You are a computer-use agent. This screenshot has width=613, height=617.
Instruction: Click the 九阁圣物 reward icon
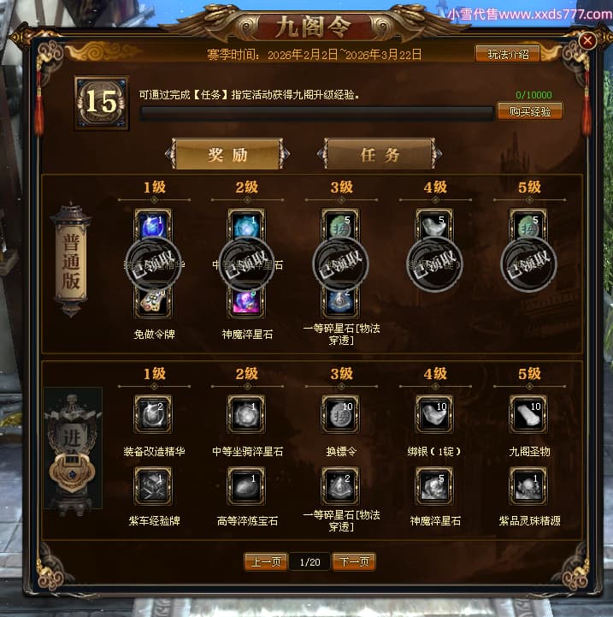click(528, 414)
